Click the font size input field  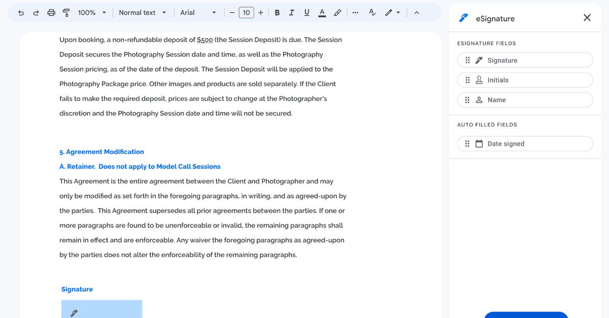click(246, 13)
